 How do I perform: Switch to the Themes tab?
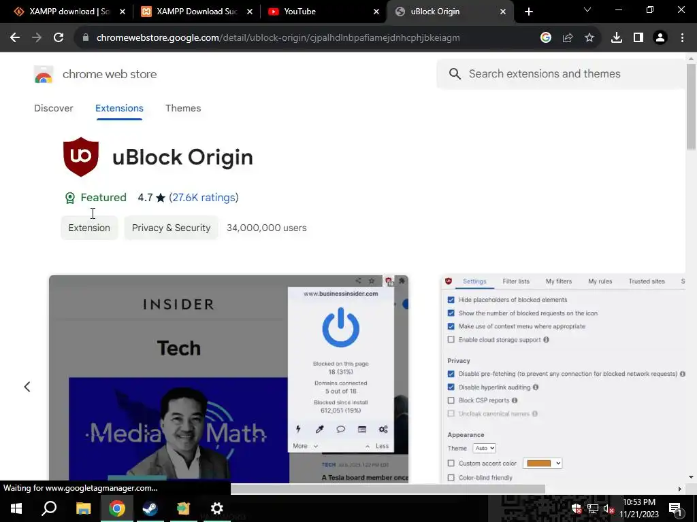click(183, 108)
